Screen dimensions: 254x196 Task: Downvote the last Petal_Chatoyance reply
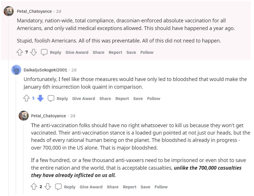pos(48,187)
